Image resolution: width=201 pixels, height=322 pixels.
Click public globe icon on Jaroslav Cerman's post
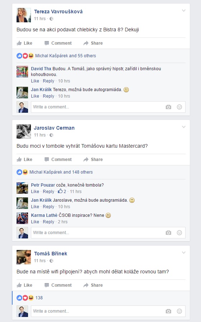[51, 135]
